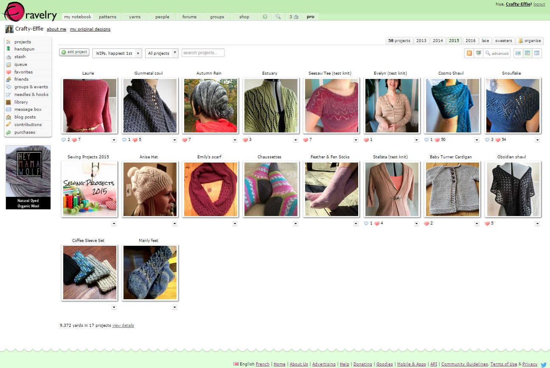
Task: Follow the 'view details' link
Action: point(123,326)
